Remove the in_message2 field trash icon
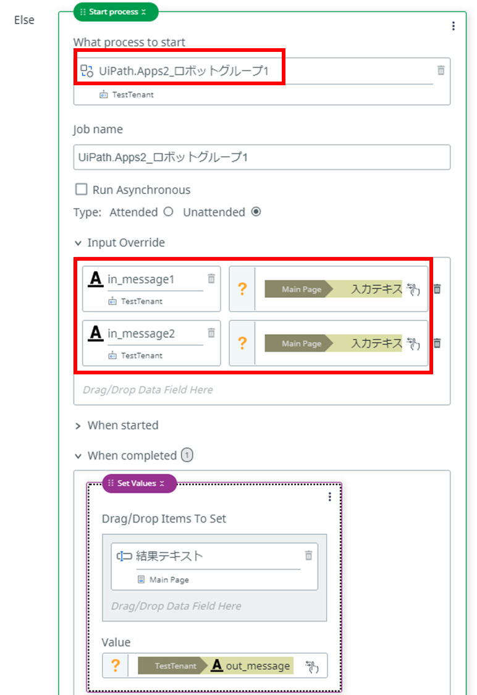Screen dimensions: 477x695 click(211, 332)
